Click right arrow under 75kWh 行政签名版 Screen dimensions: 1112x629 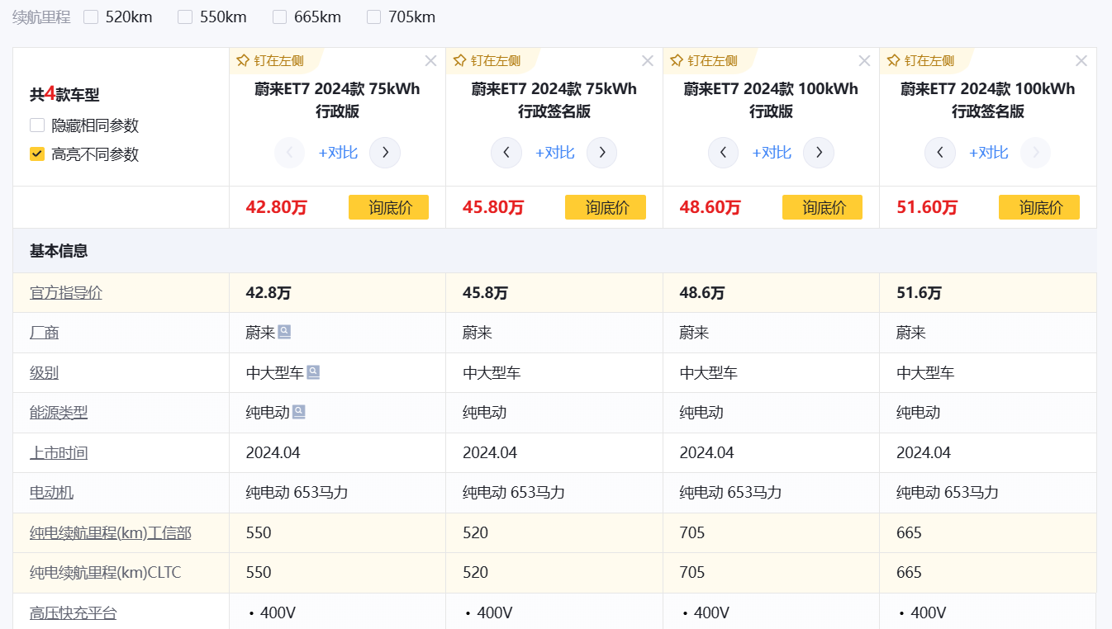pos(602,153)
